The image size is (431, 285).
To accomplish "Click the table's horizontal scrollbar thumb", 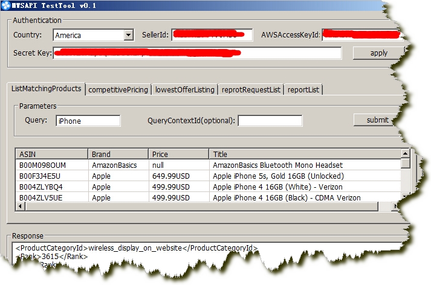I will click(x=201, y=206).
